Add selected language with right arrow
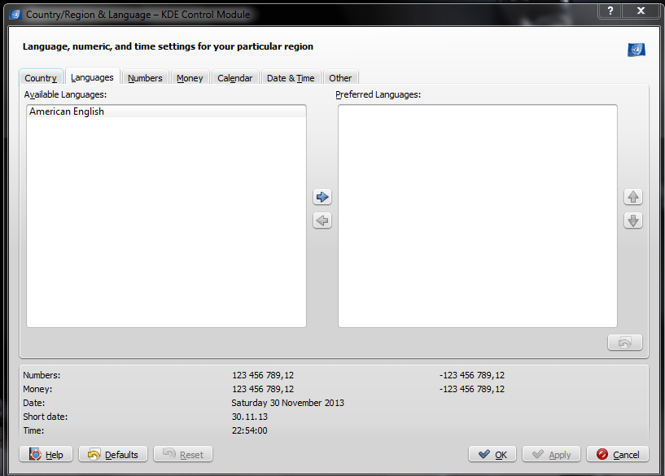 click(x=322, y=197)
